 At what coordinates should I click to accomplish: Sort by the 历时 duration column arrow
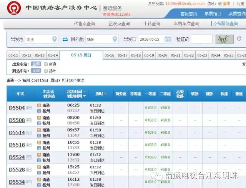tap(105, 94)
